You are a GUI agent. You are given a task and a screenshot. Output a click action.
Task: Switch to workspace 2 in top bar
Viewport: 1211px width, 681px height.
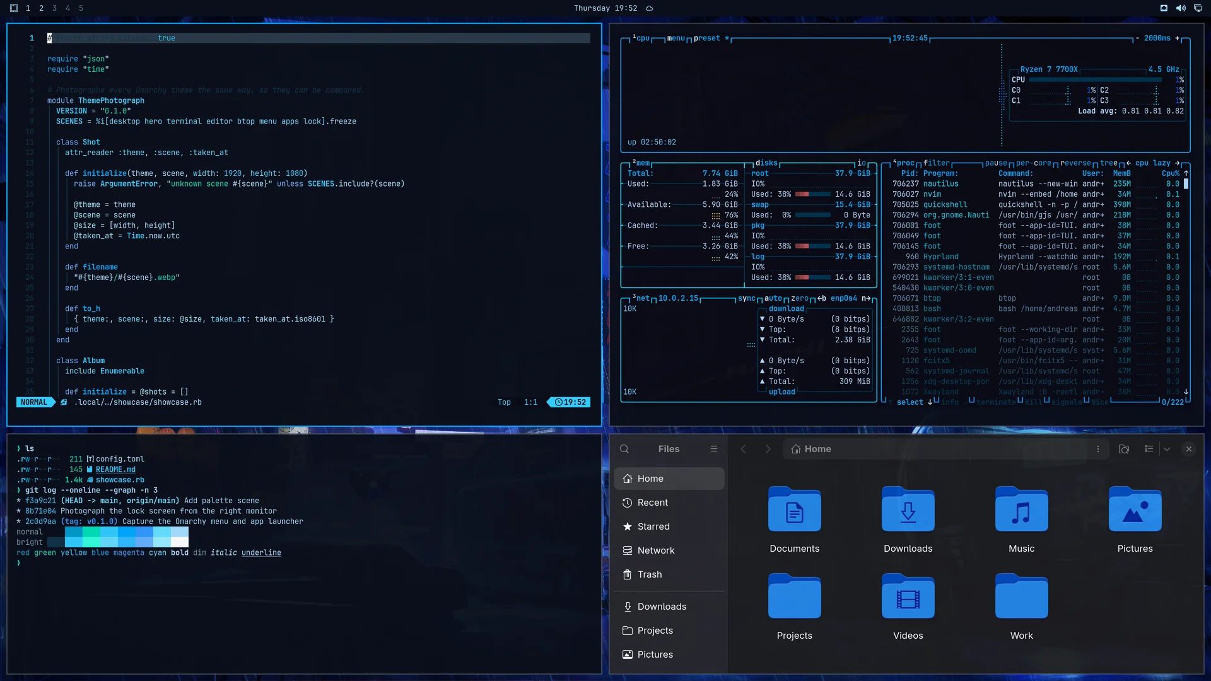pyautogui.click(x=41, y=8)
